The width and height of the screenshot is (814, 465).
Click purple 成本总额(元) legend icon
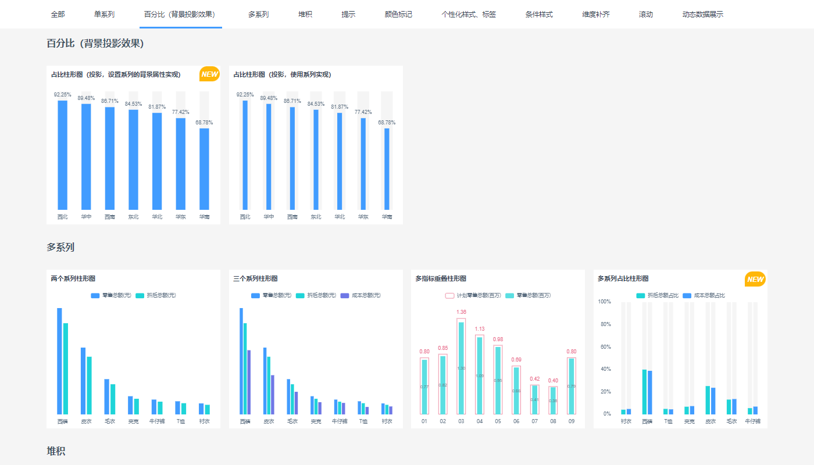[x=345, y=295]
